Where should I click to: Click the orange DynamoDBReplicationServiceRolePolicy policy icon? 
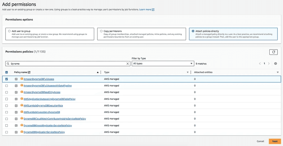coord(22,132)
